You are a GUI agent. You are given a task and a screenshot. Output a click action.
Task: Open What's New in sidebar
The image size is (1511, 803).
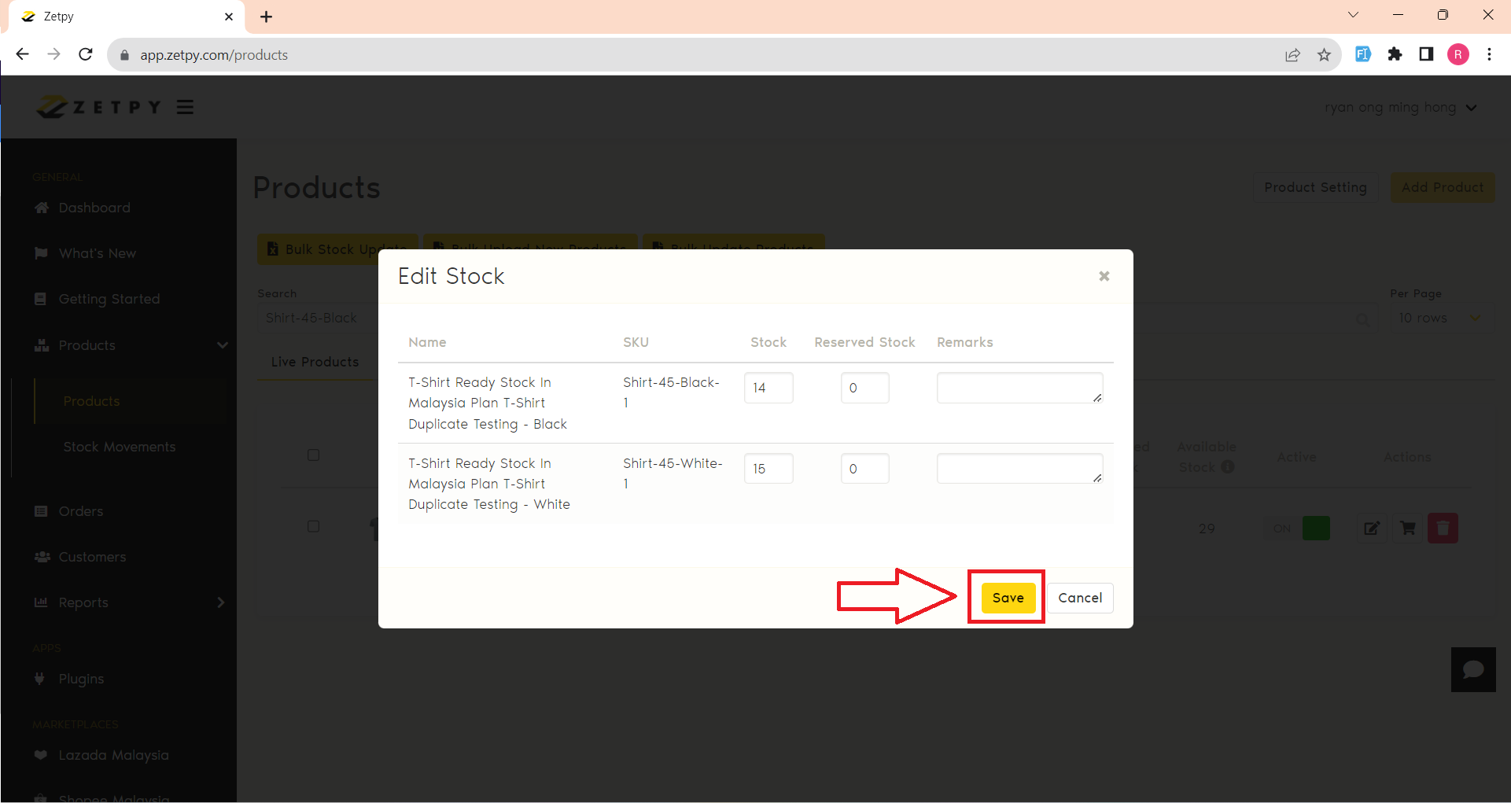[97, 253]
